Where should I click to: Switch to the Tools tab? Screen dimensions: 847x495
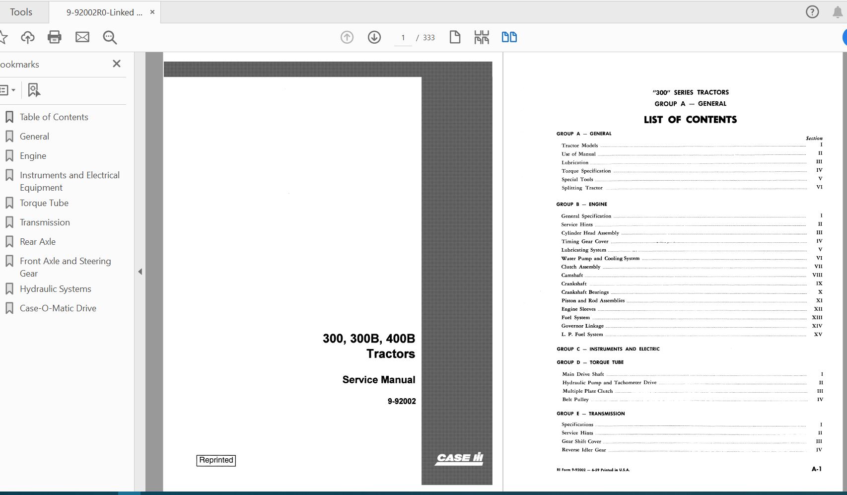(x=20, y=11)
